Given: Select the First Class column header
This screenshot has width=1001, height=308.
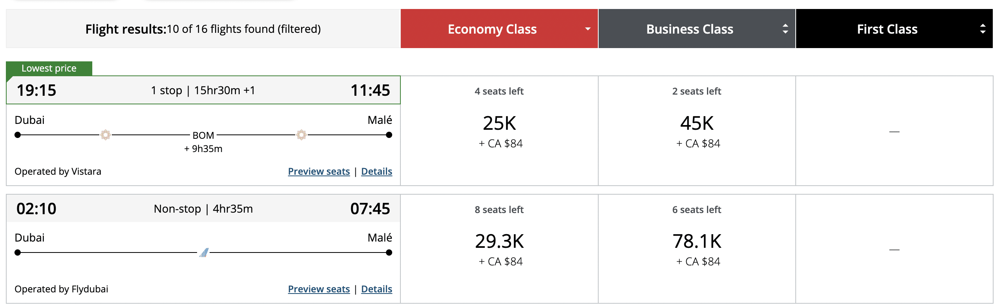Looking at the screenshot, I should pyautogui.click(x=887, y=29).
